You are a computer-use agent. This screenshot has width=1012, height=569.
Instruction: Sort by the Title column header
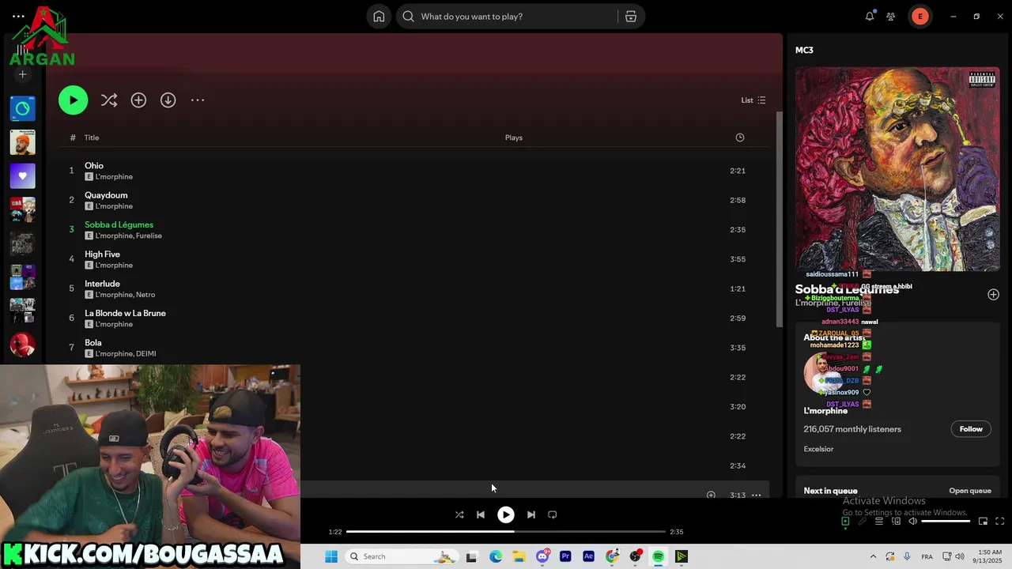tap(92, 138)
